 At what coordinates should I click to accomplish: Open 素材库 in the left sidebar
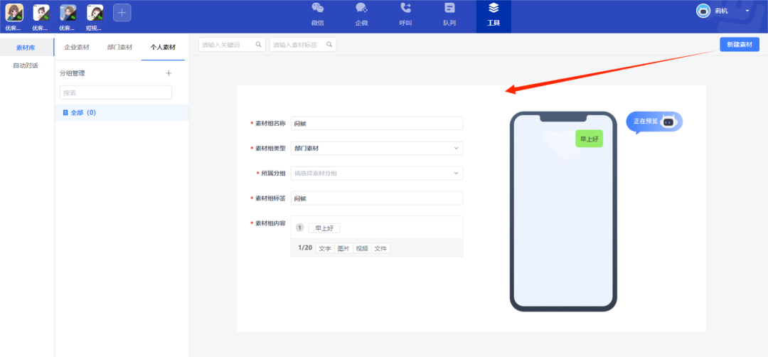[x=27, y=48]
